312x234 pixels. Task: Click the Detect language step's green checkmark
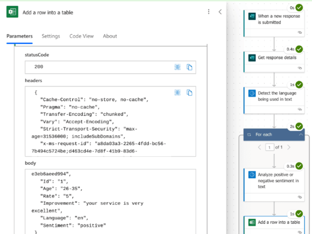click(299, 84)
